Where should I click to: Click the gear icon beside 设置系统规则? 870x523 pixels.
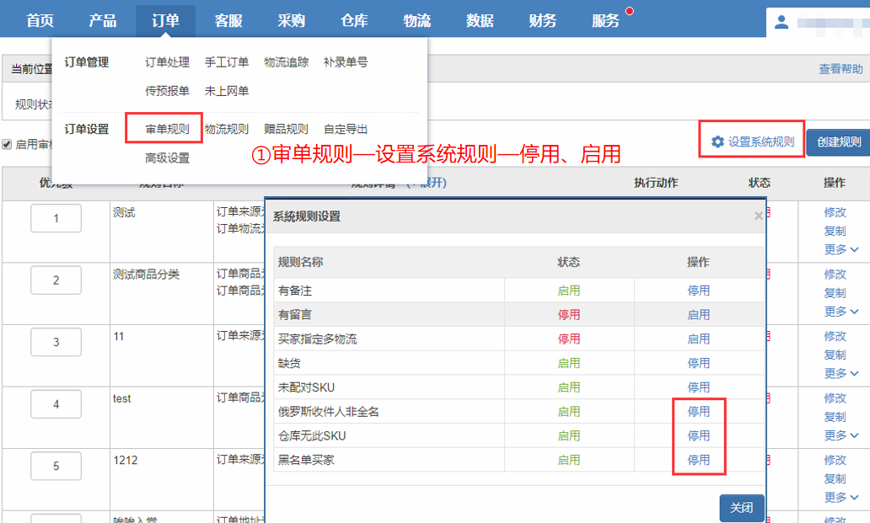[x=717, y=141]
